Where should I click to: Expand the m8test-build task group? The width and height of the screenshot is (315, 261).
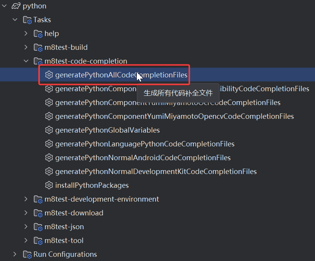click(26, 48)
